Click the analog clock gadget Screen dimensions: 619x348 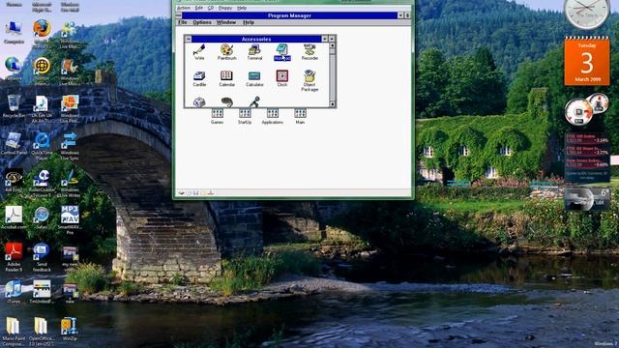587,14
